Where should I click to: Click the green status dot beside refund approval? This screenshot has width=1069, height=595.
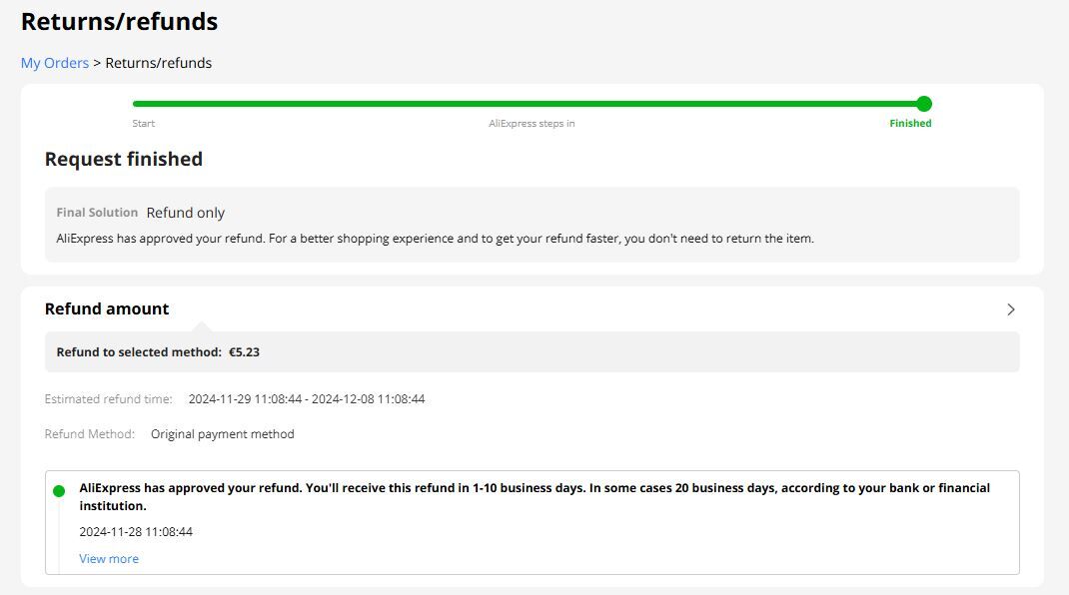pyautogui.click(x=59, y=491)
